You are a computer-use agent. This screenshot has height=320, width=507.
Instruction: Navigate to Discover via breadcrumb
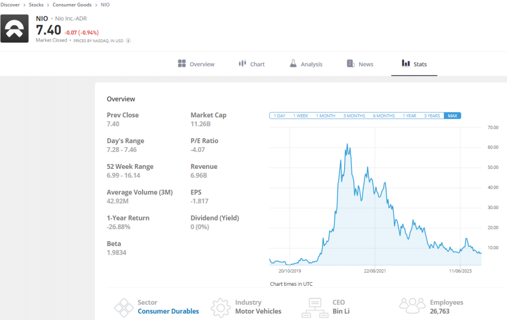click(10, 4)
